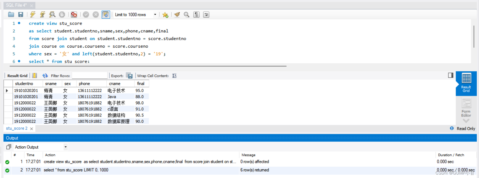479x178 pixels.
Task: Toggle the result grid columns icon
Action: coord(35,75)
